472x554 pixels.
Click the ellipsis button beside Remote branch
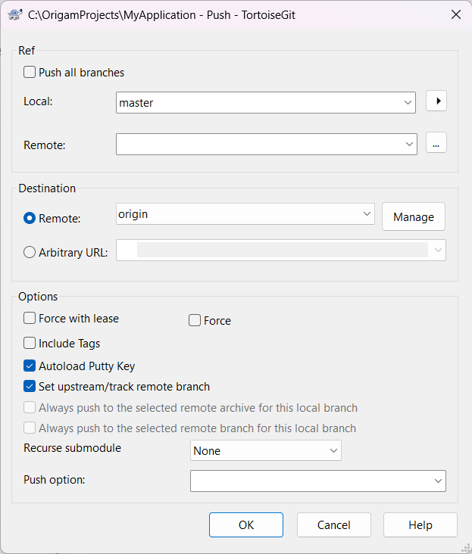[x=436, y=142]
